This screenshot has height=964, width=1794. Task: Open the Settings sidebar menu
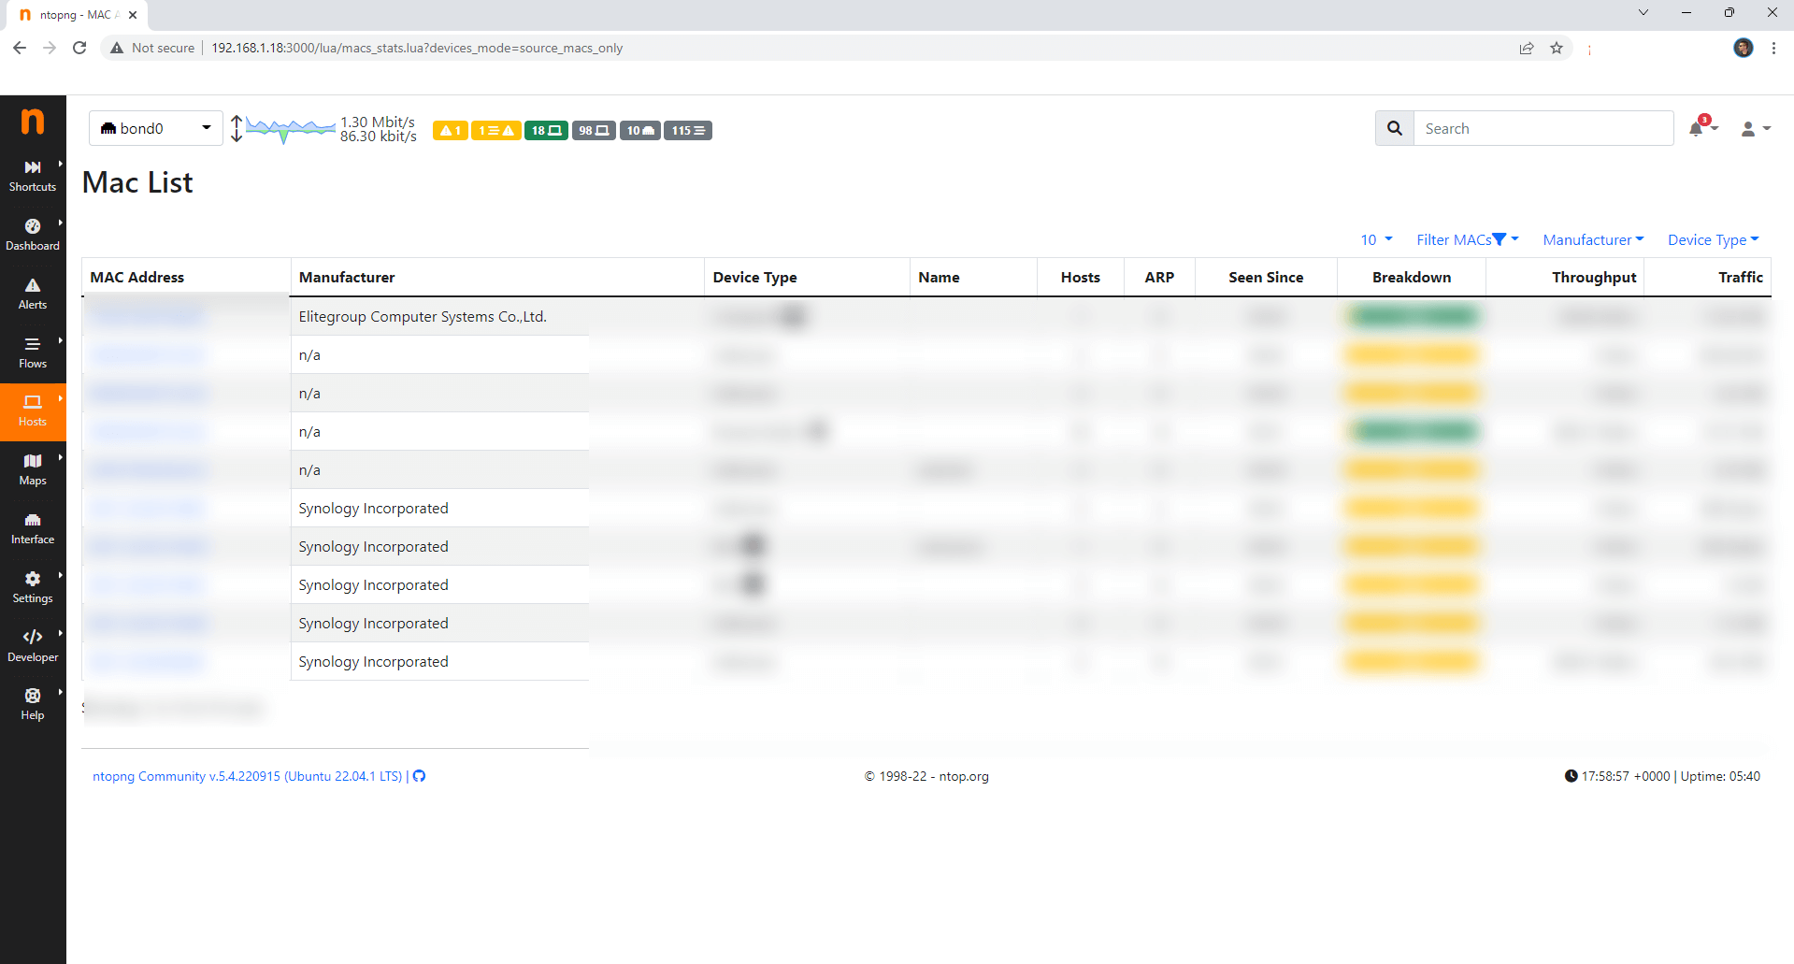click(x=33, y=587)
